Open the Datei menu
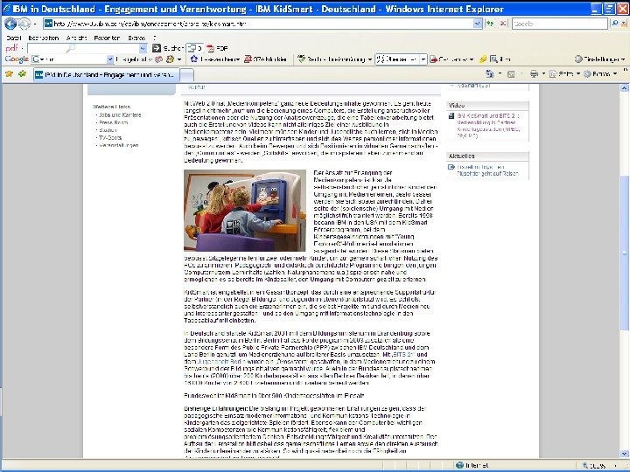The image size is (630, 472). pos(14,38)
